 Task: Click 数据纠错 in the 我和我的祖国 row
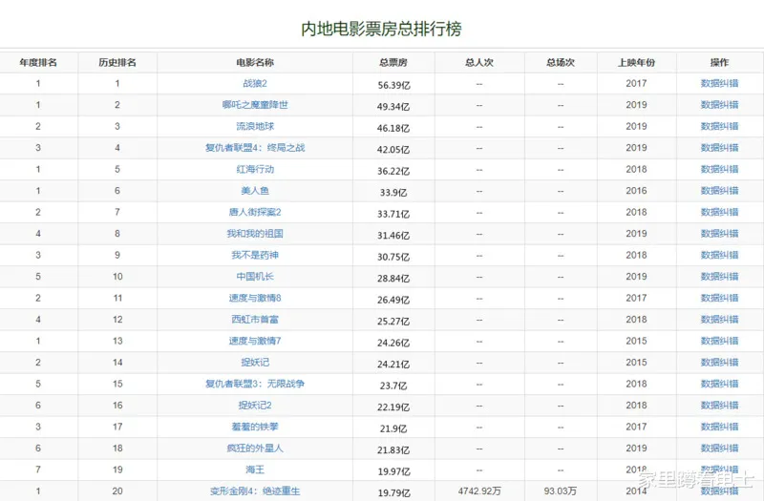[x=719, y=233]
